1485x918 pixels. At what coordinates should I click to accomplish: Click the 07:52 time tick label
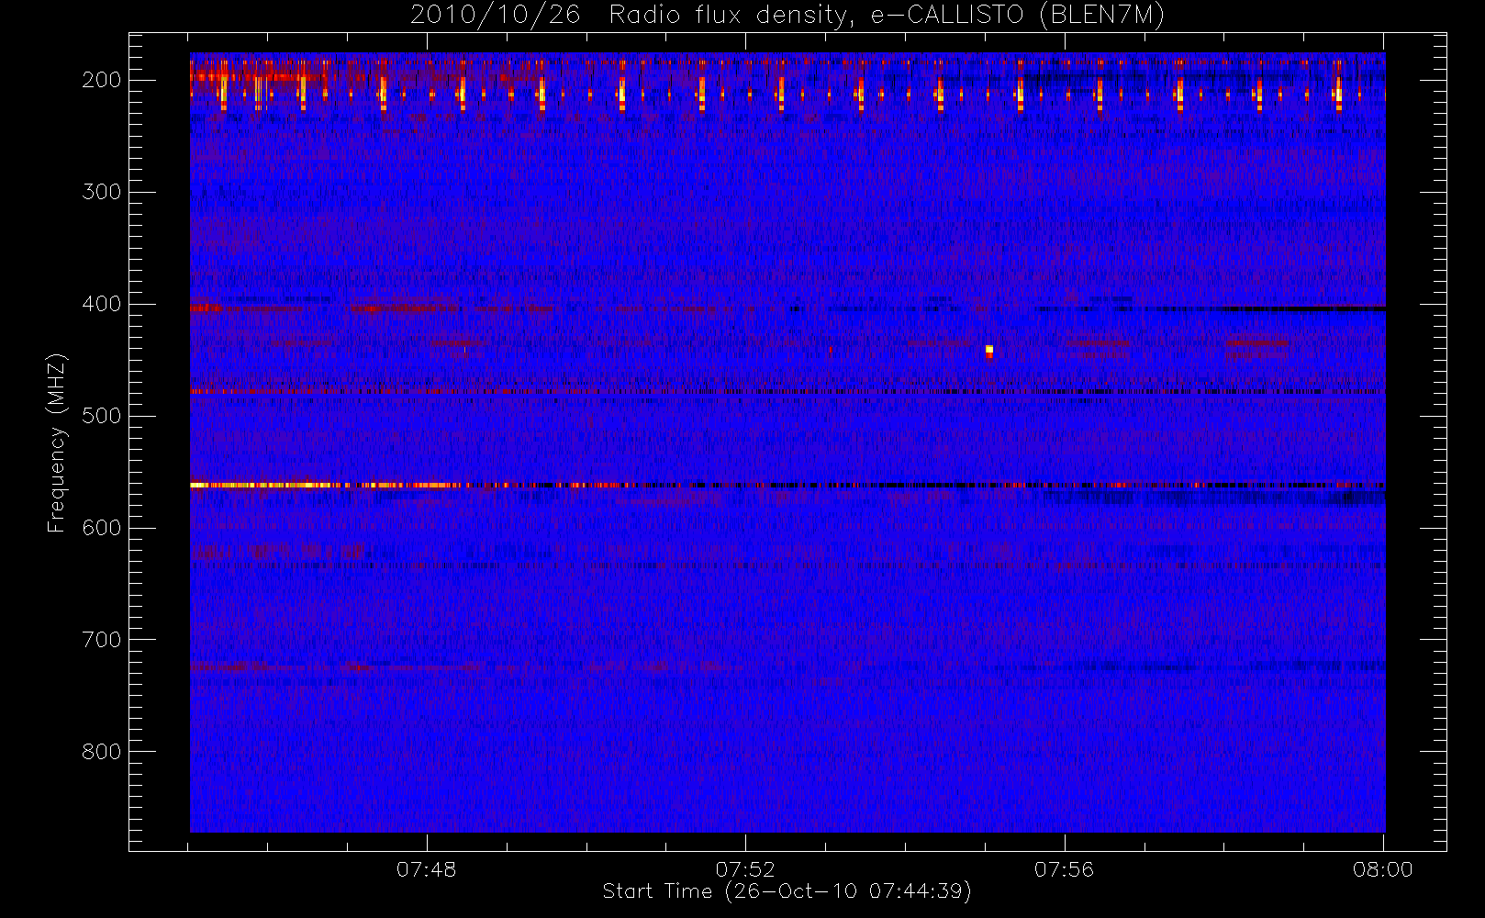pos(745,869)
